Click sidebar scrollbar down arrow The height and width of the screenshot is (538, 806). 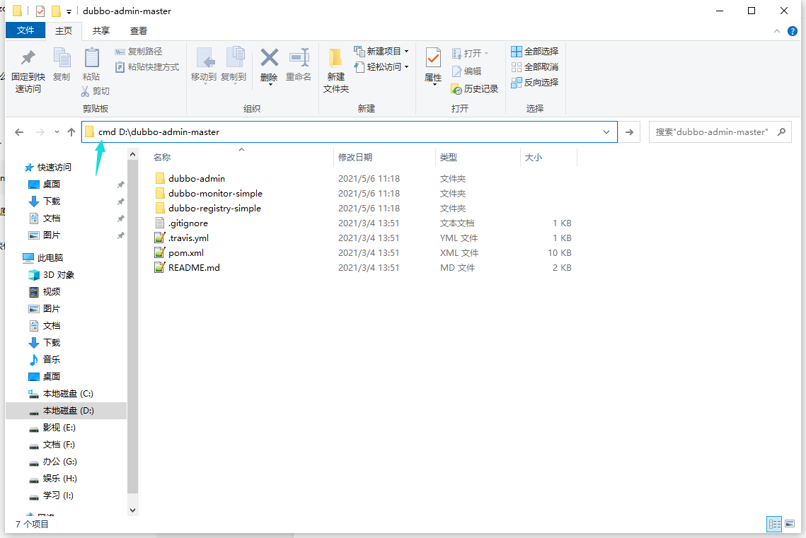pyautogui.click(x=132, y=510)
